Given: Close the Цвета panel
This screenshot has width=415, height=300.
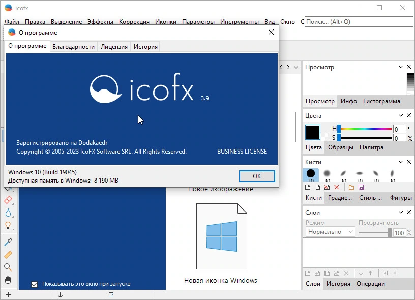Looking at the screenshot, I should pyautogui.click(x=409, y=115).
